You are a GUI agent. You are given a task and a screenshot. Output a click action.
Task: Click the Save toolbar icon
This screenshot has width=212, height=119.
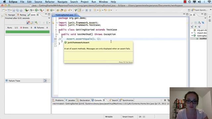tap(14, 10)
